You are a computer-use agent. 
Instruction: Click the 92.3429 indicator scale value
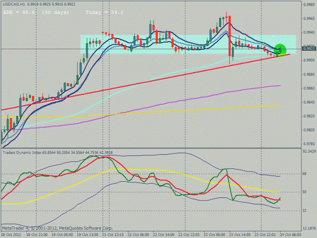coord(309,151)
